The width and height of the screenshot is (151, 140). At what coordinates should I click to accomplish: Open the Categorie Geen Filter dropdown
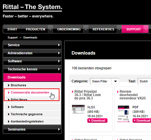tap(105, 81)
